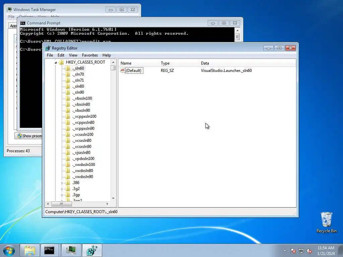Click the tree pane scroll-up arrow
The width and height of the screenshot is (343, 257).
pyautogui.click(x=113, y=62)
